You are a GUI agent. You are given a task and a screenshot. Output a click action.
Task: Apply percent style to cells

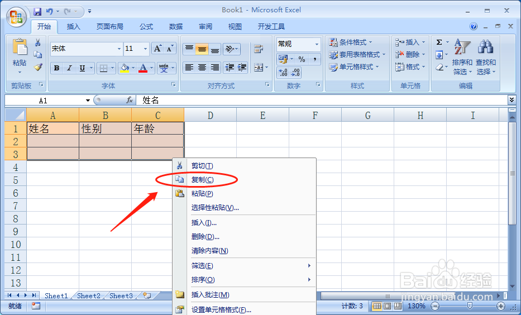pyautogui.click(x=302, y=59)
